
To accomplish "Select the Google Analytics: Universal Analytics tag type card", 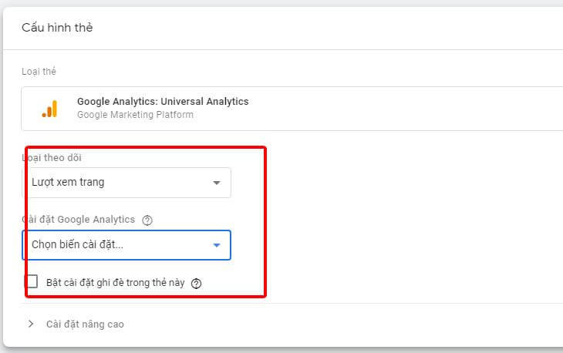I will (x=292, y=109).
